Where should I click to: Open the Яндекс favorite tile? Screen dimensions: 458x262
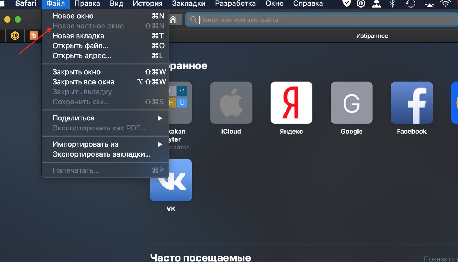291,103
